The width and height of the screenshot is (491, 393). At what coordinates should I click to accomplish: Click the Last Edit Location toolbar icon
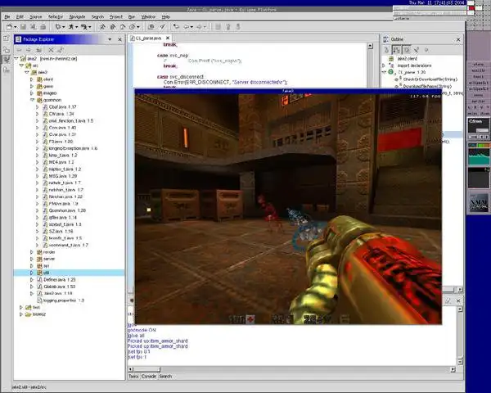tap(176, 27)
